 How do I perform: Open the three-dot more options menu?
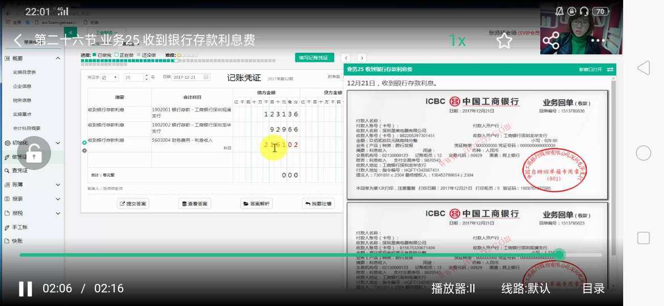(598, 41)
